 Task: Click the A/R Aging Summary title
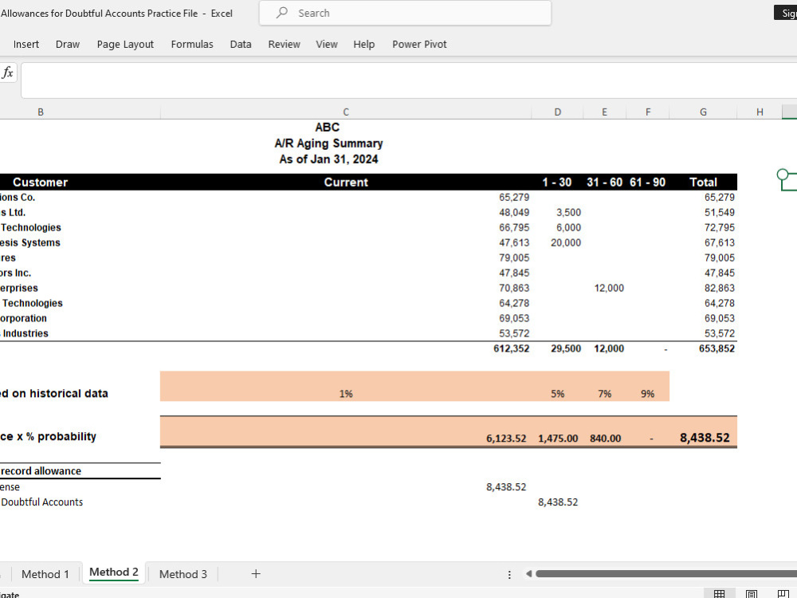(328, 144)
